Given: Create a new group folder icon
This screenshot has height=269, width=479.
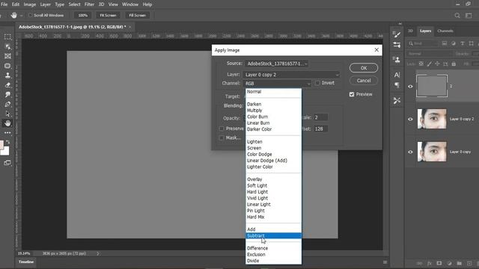Looking at the screenshot, I should 459,263.
